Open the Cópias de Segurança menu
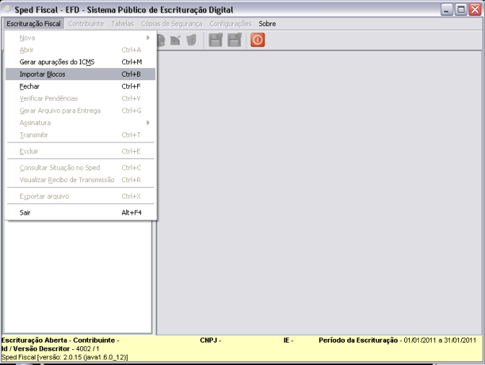Screen dimensions: 485x365 coord(172,24)
